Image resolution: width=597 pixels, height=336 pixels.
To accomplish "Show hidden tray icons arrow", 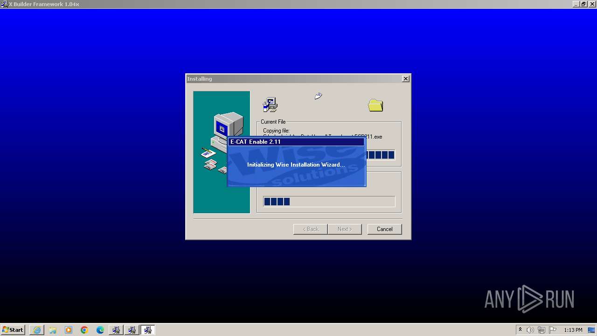I will [x=520, y=330].
